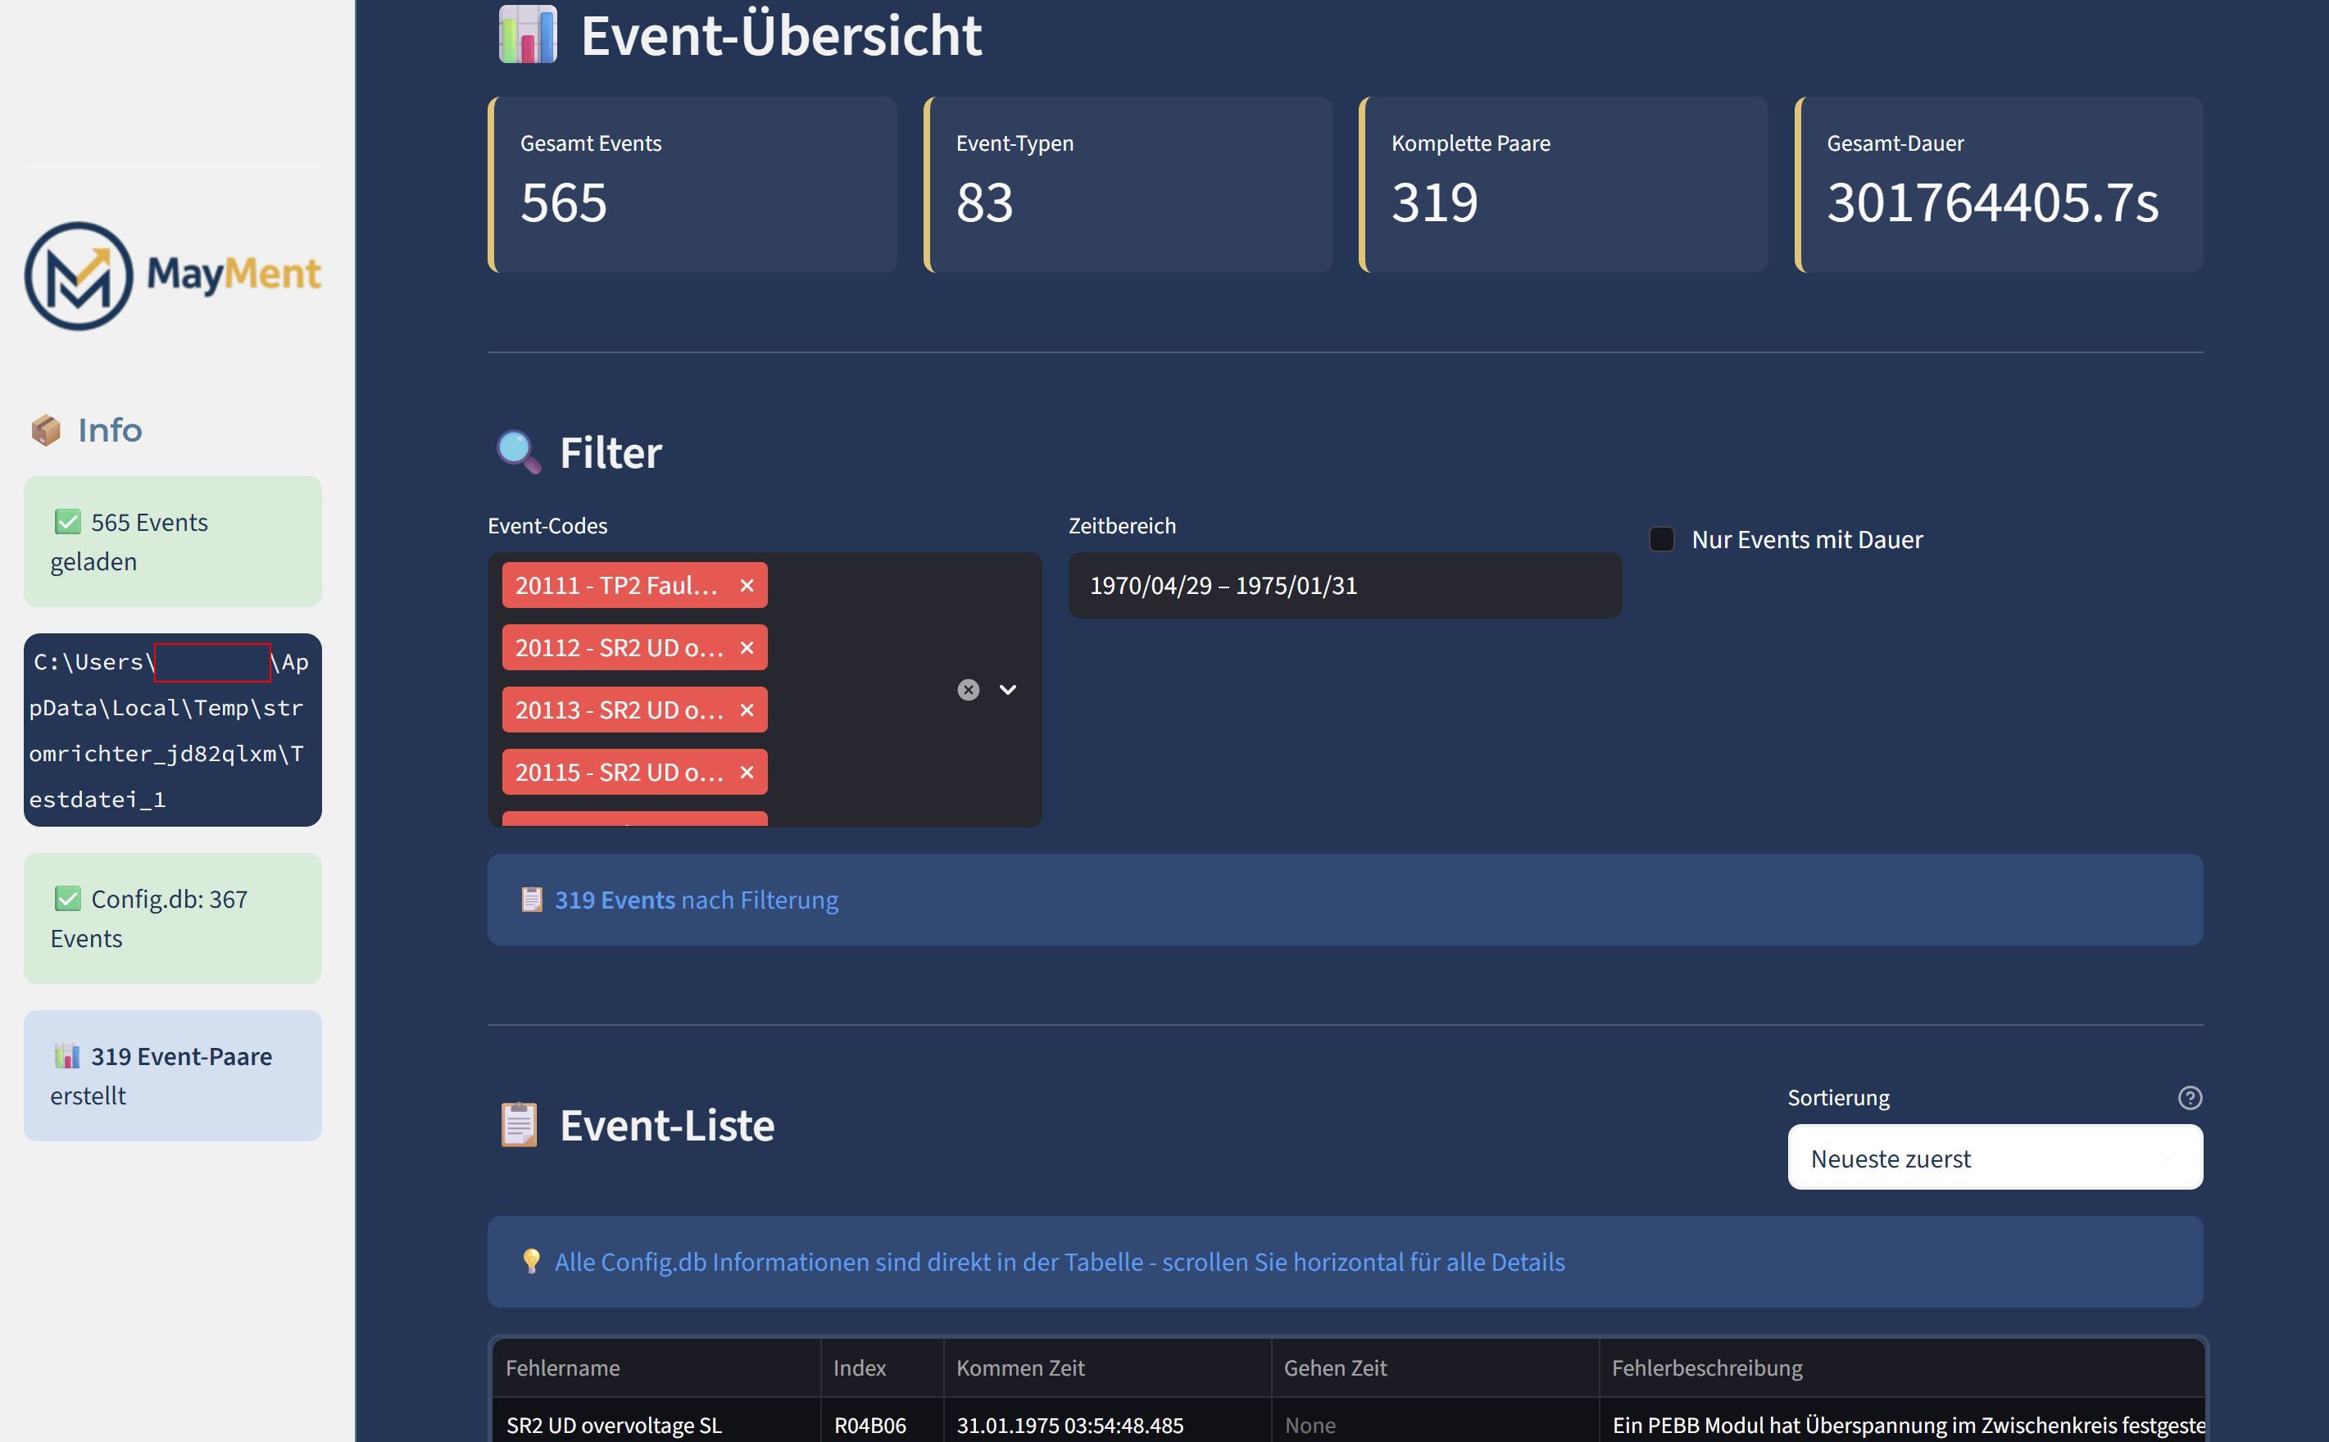Click the chart icon in '319 Event-Paare erstellt'
Image resolution: width=2329 pixels, height=1442 pixels.
68,1056
